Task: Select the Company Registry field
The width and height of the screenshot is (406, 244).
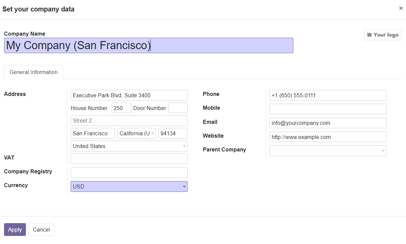Action: click(x=129, y=172)
